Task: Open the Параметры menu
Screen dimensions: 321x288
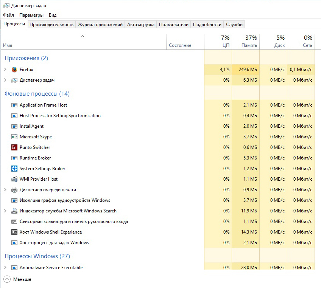Action: pos(31,15)
